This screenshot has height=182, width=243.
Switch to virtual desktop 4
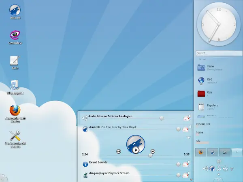(x=237, y=152)
